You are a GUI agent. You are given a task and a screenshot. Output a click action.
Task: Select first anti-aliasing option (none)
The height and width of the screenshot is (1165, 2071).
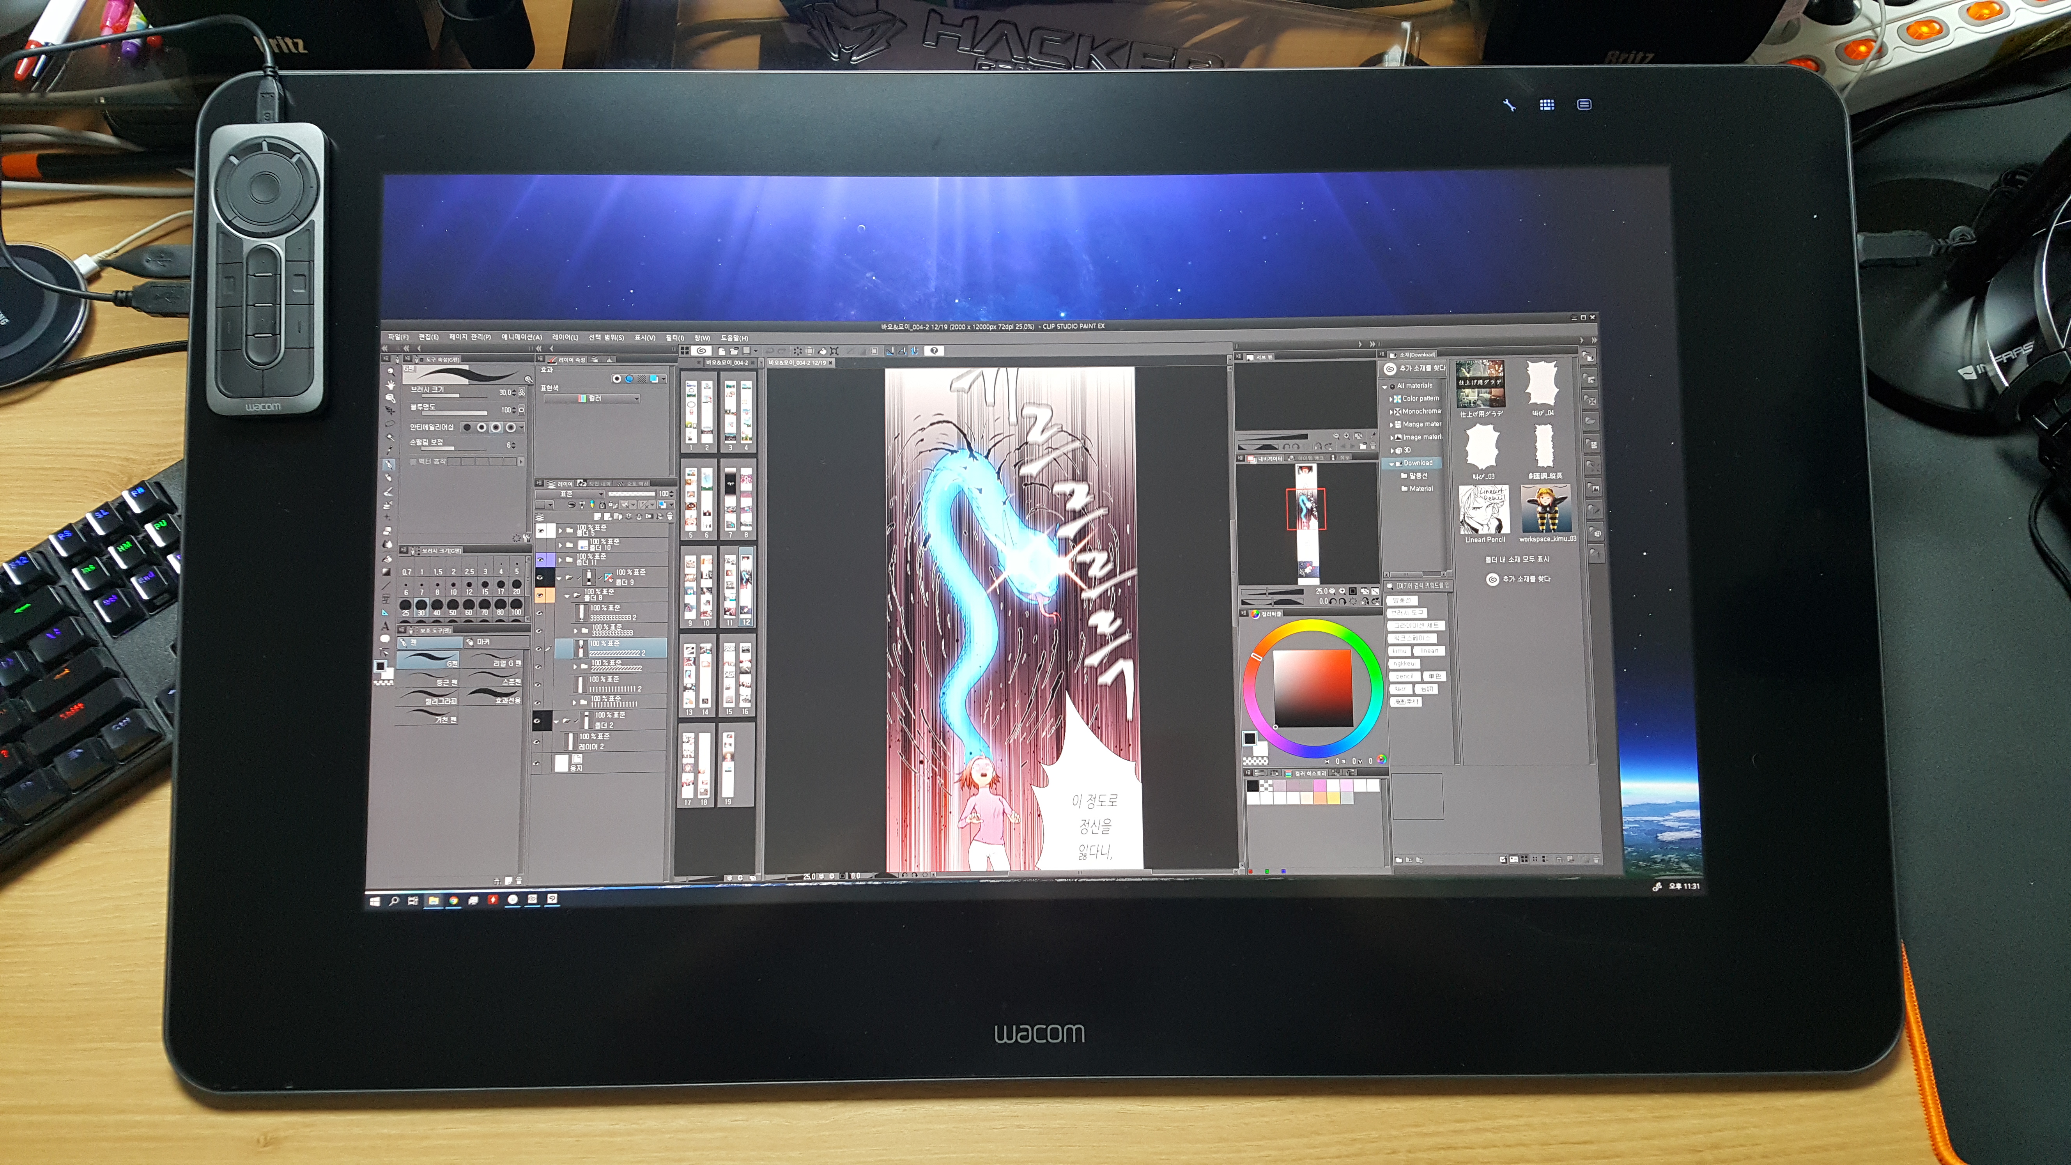467,428
